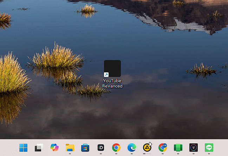The image size is (228, 156).
Task: Open File Explorer from the taskbar
Action: (x=70, y=148)
